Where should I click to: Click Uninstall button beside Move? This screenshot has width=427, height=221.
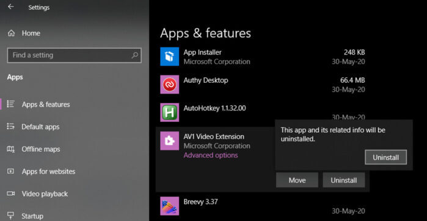click(x=344, y=180)
